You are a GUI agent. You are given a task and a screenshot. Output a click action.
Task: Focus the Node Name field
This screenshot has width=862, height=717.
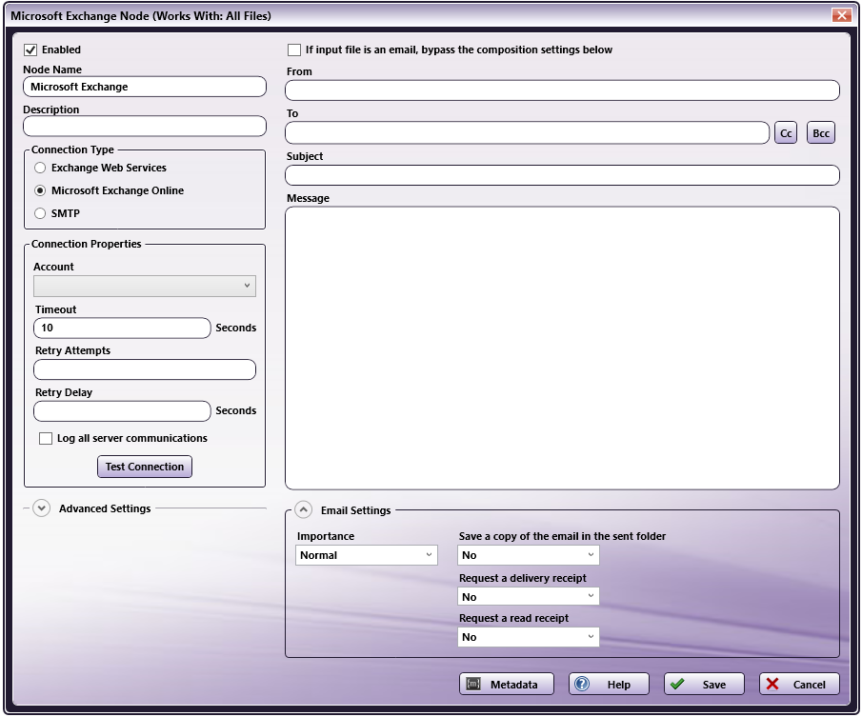coord(145,87)
